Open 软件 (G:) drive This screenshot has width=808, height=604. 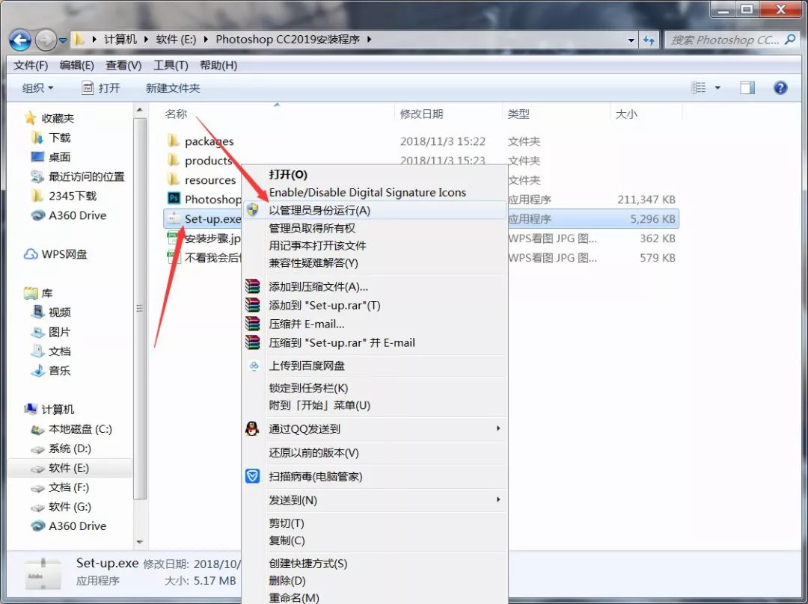point(61,507)
